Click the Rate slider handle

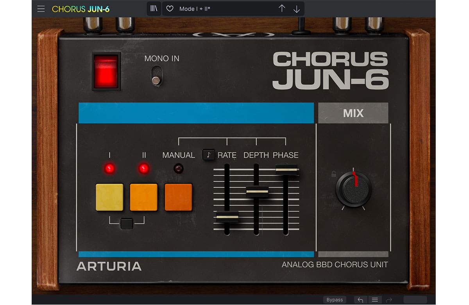pyautogui.click(x=227, y=217)
